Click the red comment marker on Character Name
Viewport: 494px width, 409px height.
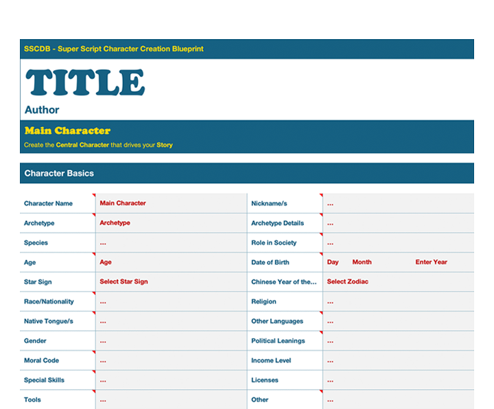tap(93, 196)
